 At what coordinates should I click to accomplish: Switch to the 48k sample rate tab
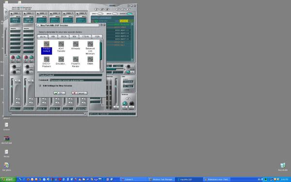(53, 36)
